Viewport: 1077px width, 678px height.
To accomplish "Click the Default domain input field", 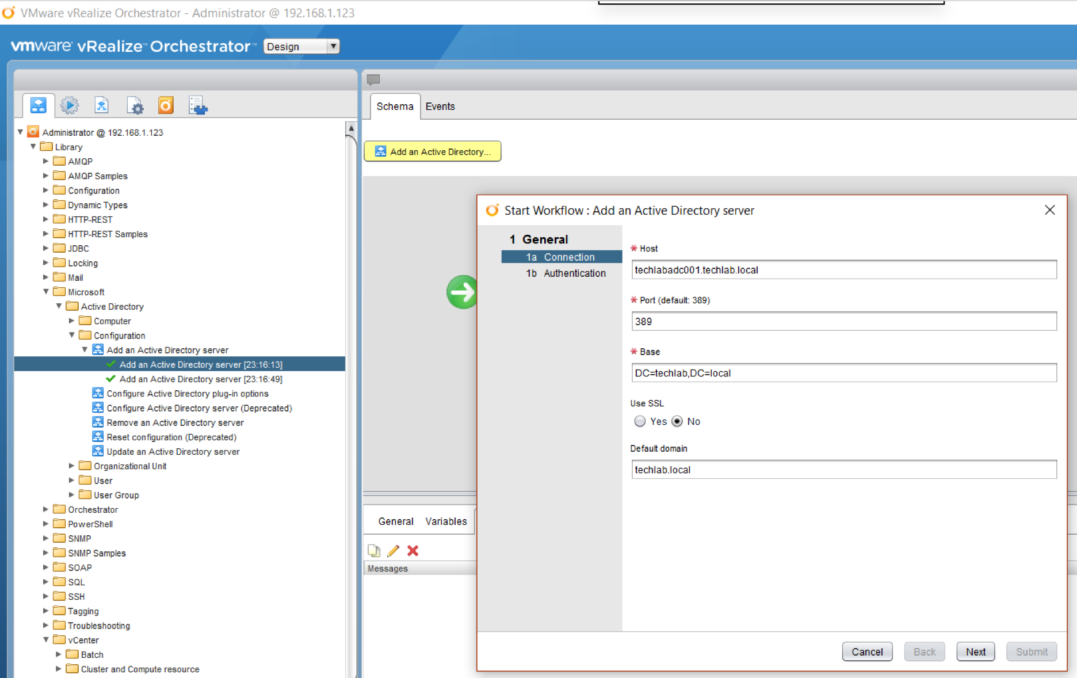I will click(x=844, y=470).
